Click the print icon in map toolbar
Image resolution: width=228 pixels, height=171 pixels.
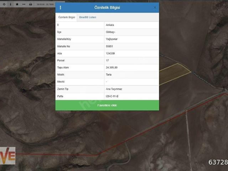point(31,4)
